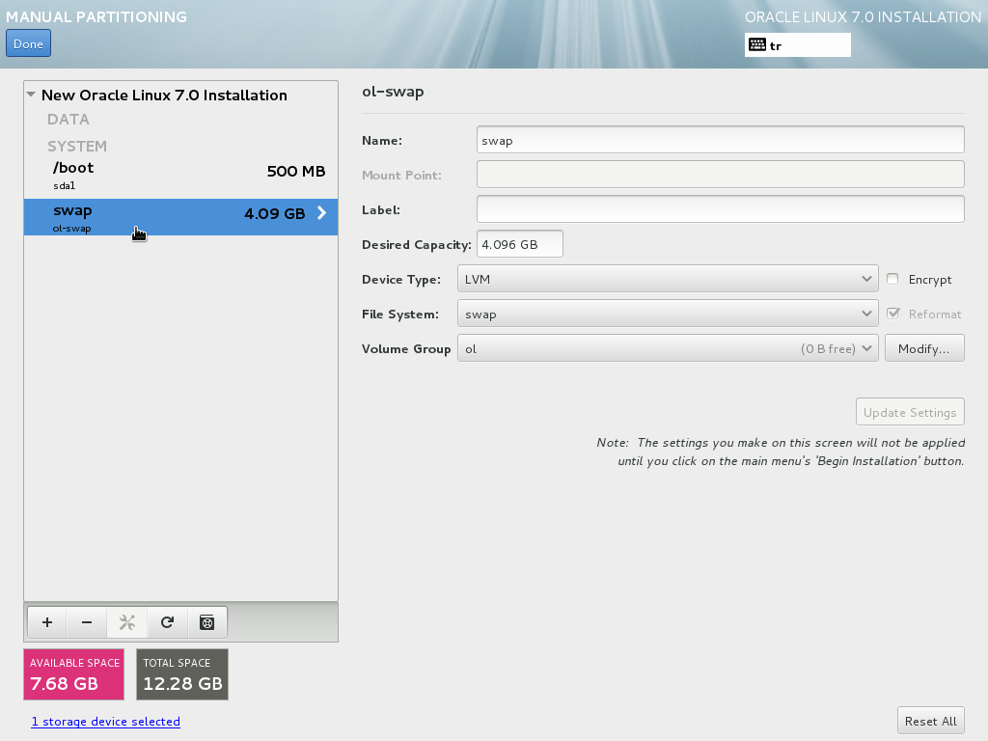Open the 1 storage device selected link

click(105, 721)
